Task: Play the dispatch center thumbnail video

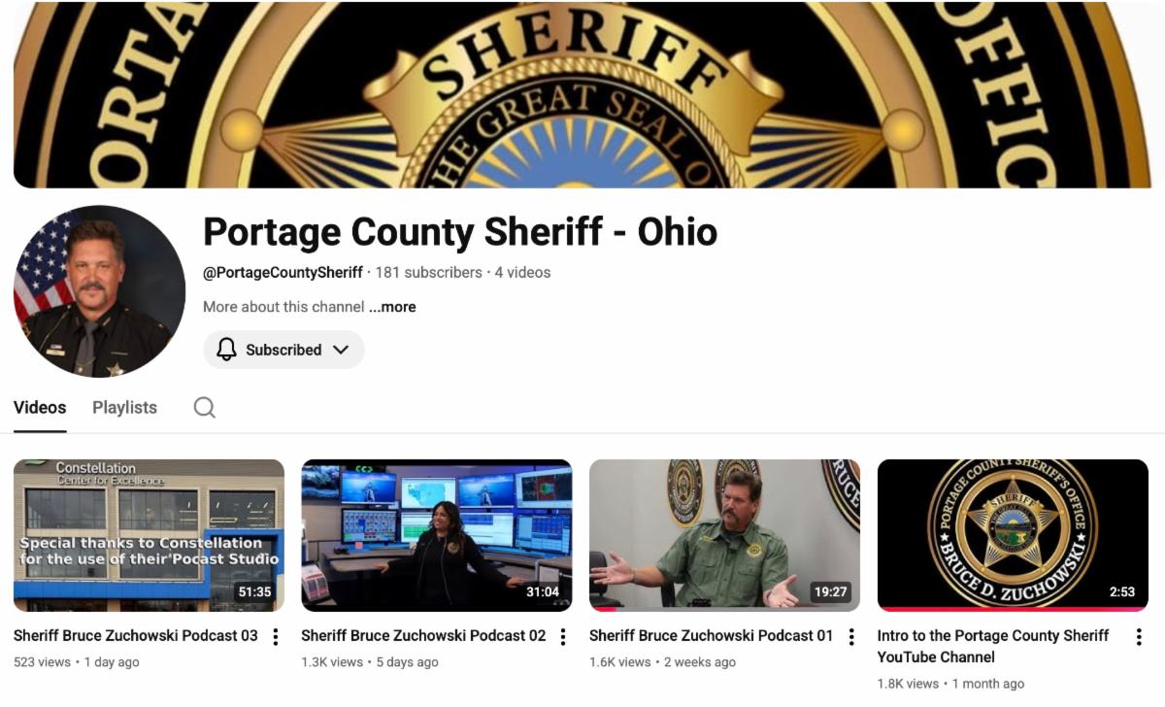Action: pyautogui.click(x=437, y=535)
